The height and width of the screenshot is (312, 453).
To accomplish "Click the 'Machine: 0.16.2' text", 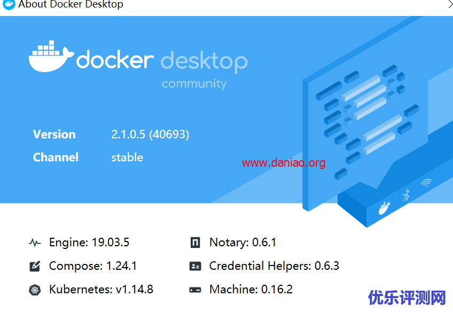I will (251, 290).
